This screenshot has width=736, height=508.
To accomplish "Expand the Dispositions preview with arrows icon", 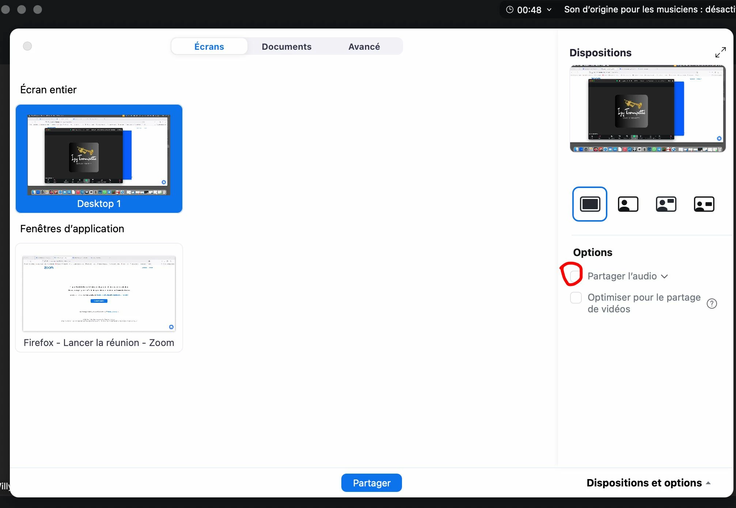I will pos(720,53).
